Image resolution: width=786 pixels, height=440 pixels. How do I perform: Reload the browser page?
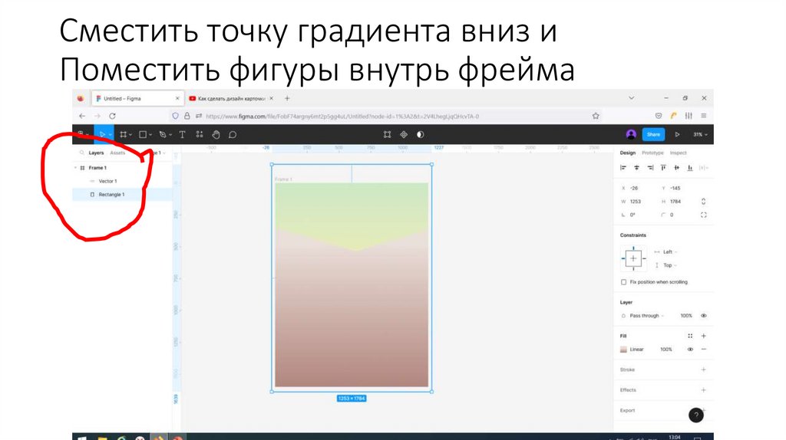pos(112,116)
